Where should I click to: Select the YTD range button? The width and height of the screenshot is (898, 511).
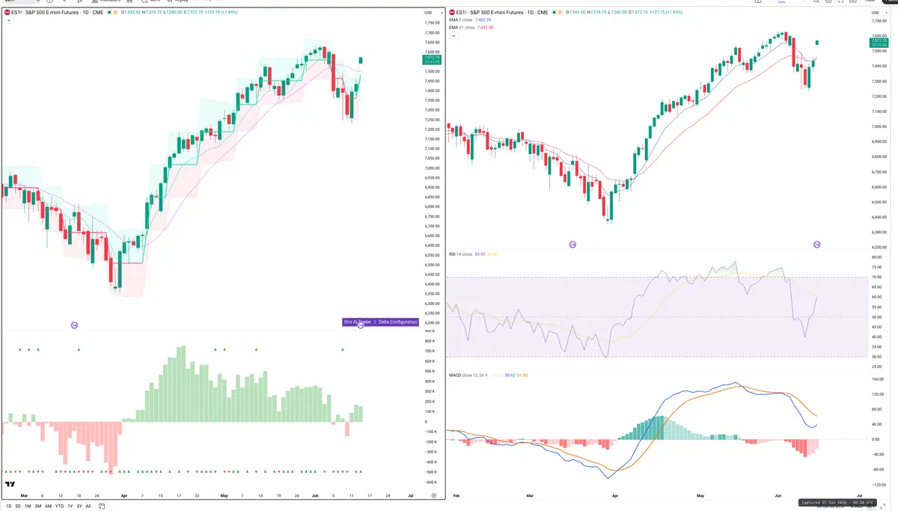pyautogui.click(x=59, y=506)
